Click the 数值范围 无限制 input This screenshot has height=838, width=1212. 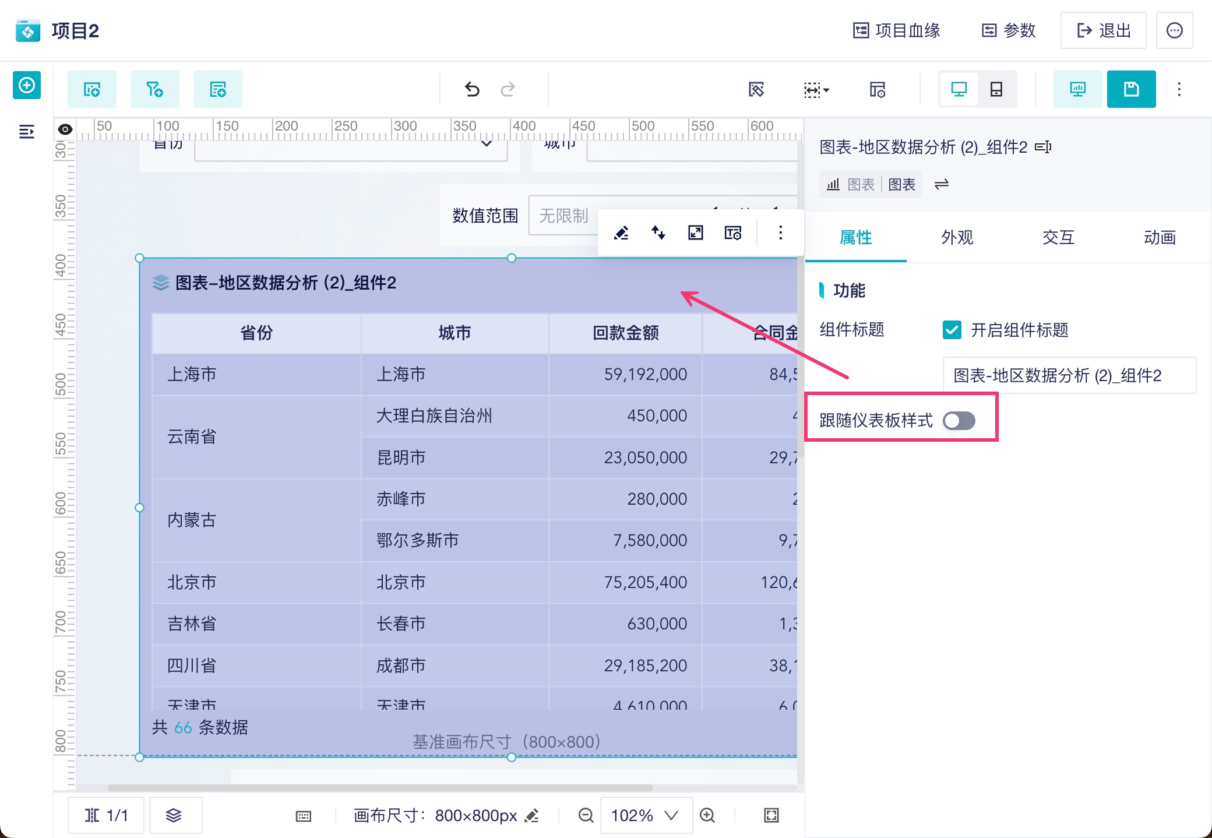click(x=564, y=216)
